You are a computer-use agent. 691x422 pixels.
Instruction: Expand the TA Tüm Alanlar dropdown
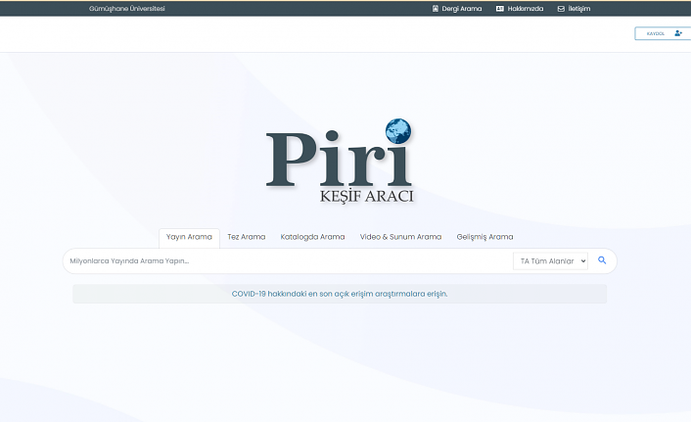(550, 261)
